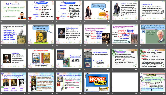Click the animation star icon under slide 9
Image resolution: width=166 pixels, height=95 pixels.
57,46
